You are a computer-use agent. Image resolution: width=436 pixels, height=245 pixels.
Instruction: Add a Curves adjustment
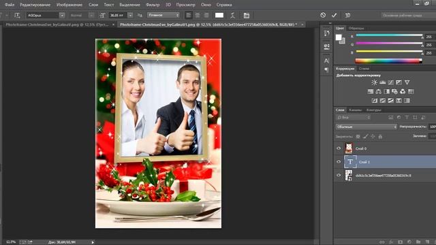[390, 82]
